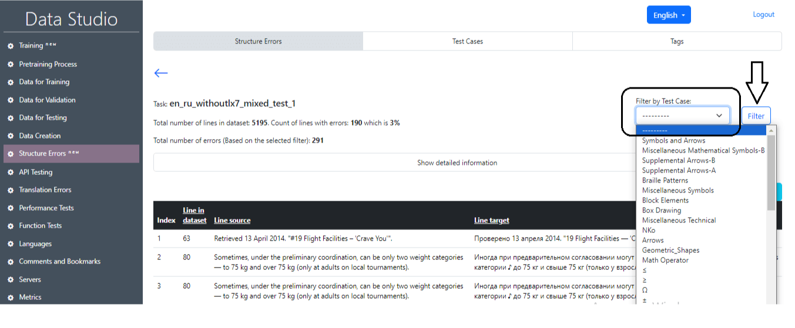795x328 pixels.
Task: Click the Logout link
Action: pyautogui.click(x=763, y=15)
